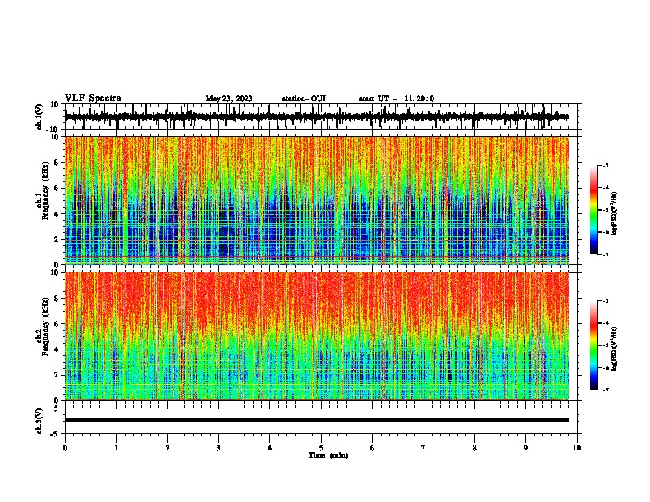
Task: Click time axis tick label "3"
Action: point(218,448)
